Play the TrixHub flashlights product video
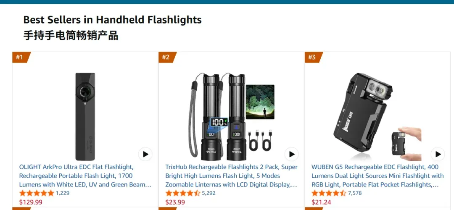The image size is (454, 210). [291, 155]
